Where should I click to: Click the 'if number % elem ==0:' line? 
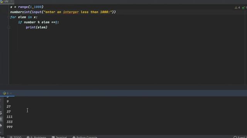[x=39, y=22]
